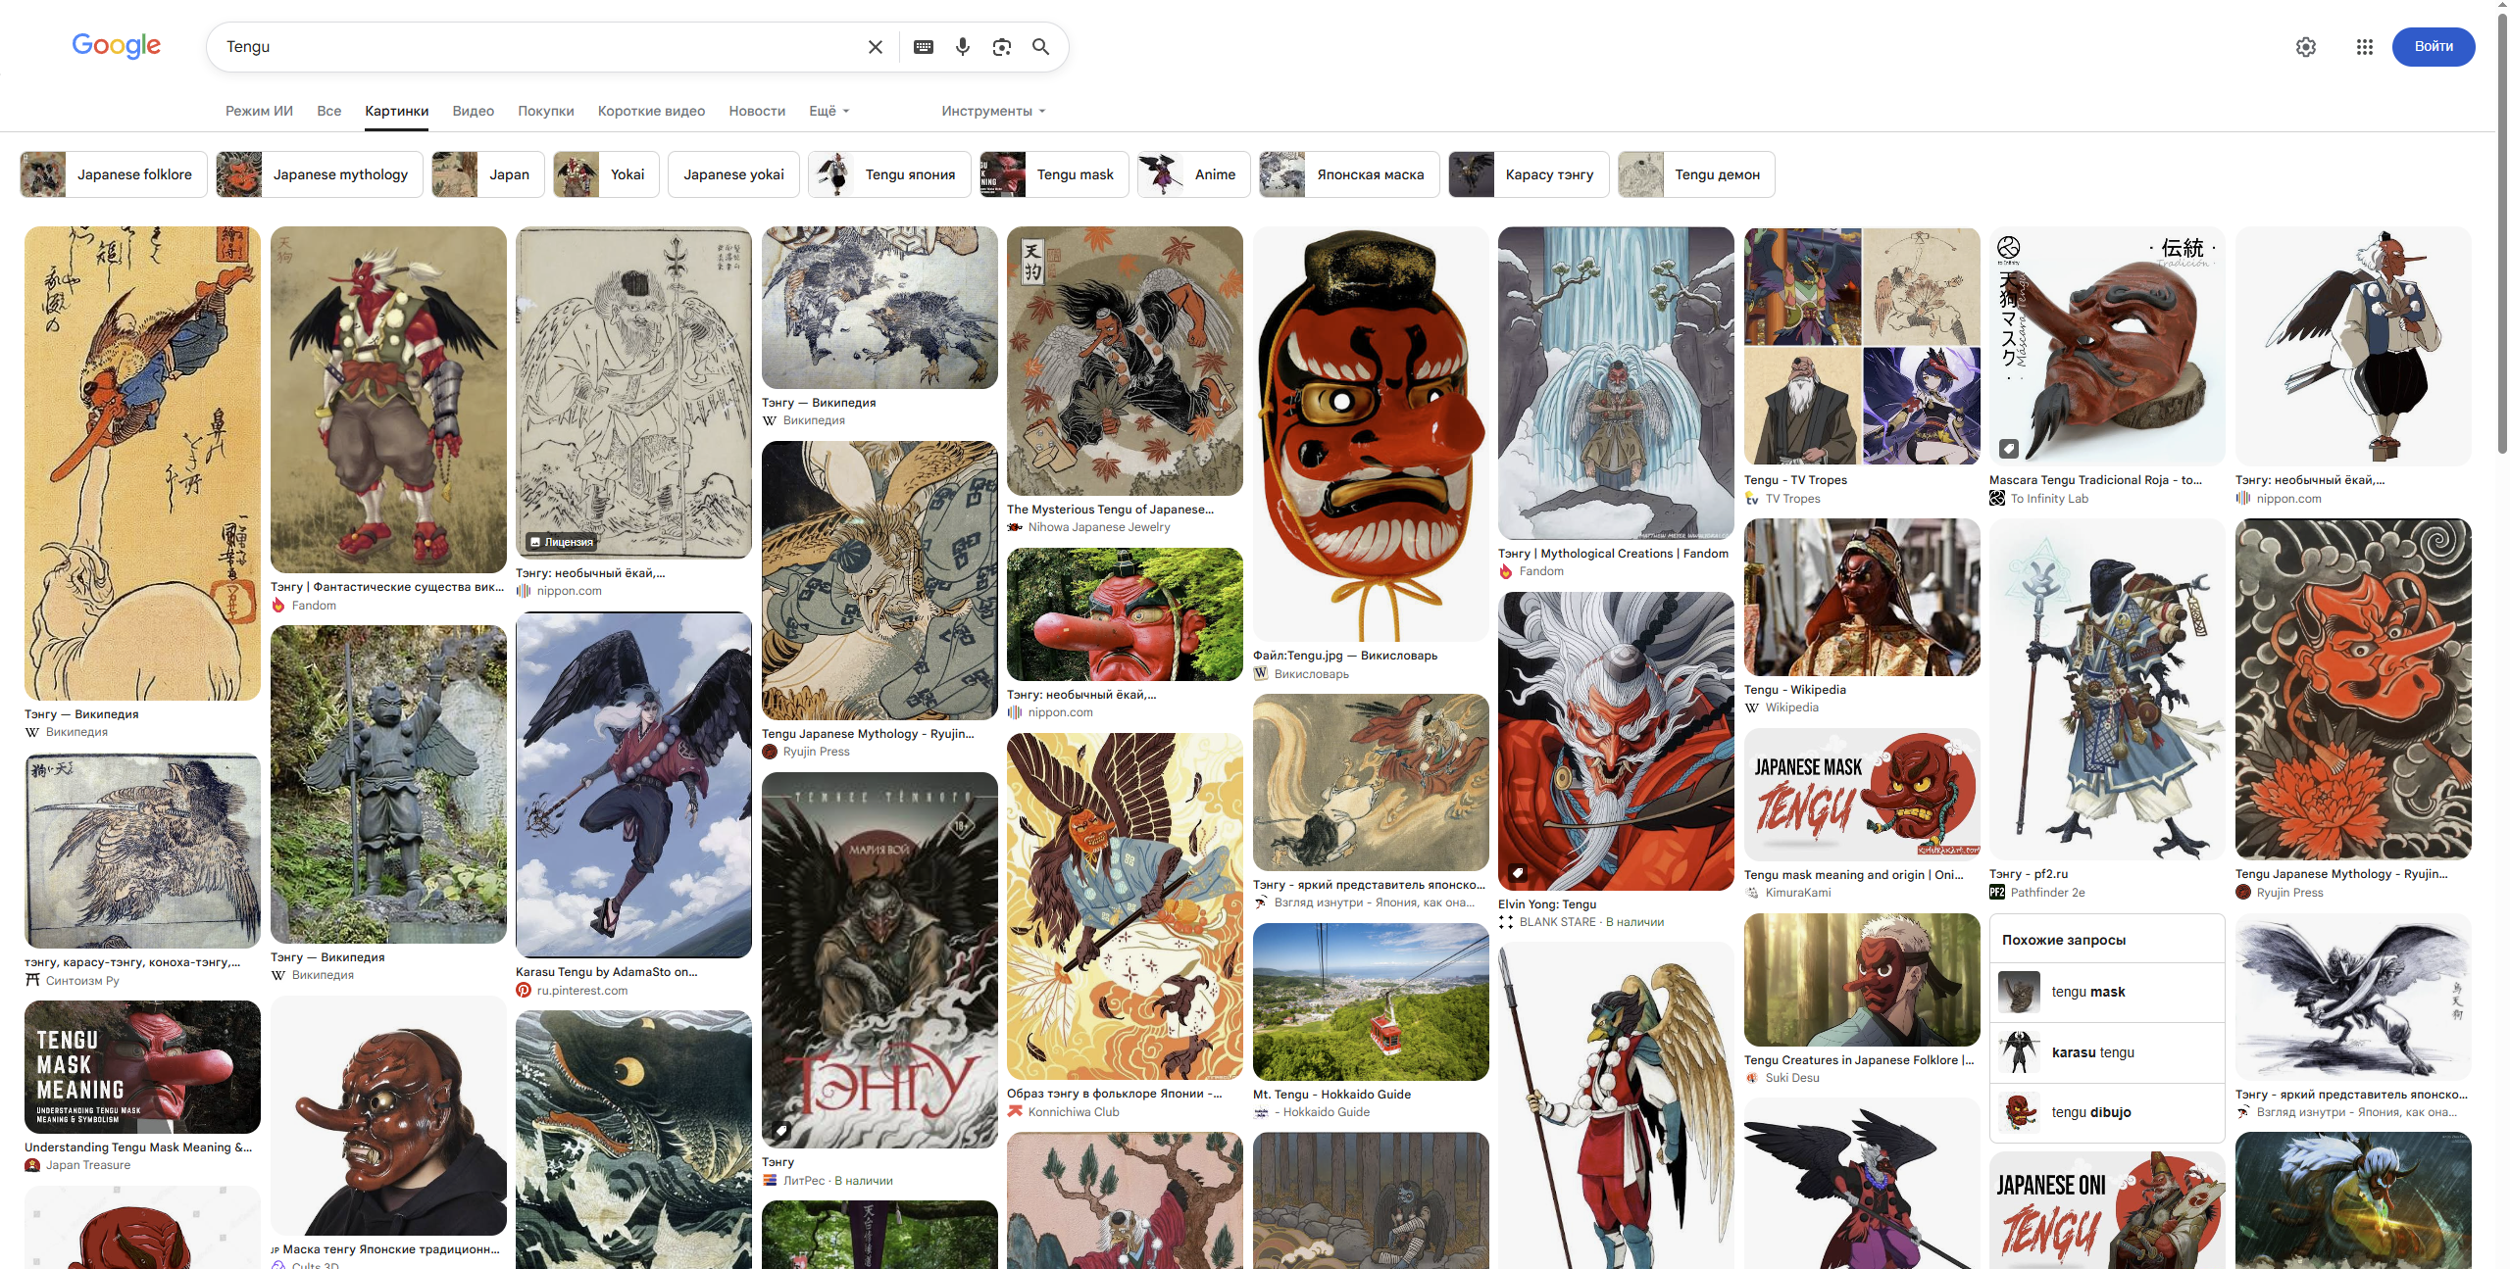The height and width of the screenshot is (1269, 2510).
Task: Click the tag badge on the Тэнгу book cover
Action: coord(781,1130)
